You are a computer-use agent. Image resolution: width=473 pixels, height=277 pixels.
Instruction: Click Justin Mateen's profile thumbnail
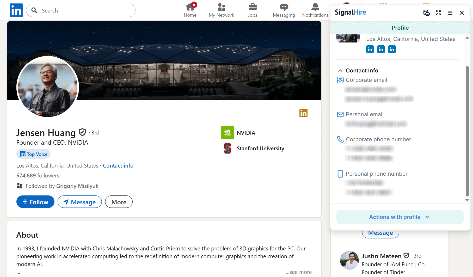coord(349,260)
